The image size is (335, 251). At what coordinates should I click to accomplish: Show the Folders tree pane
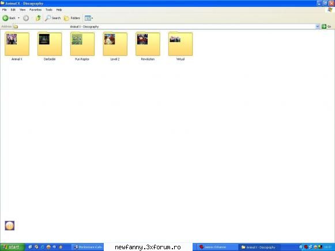coord(72,18)
